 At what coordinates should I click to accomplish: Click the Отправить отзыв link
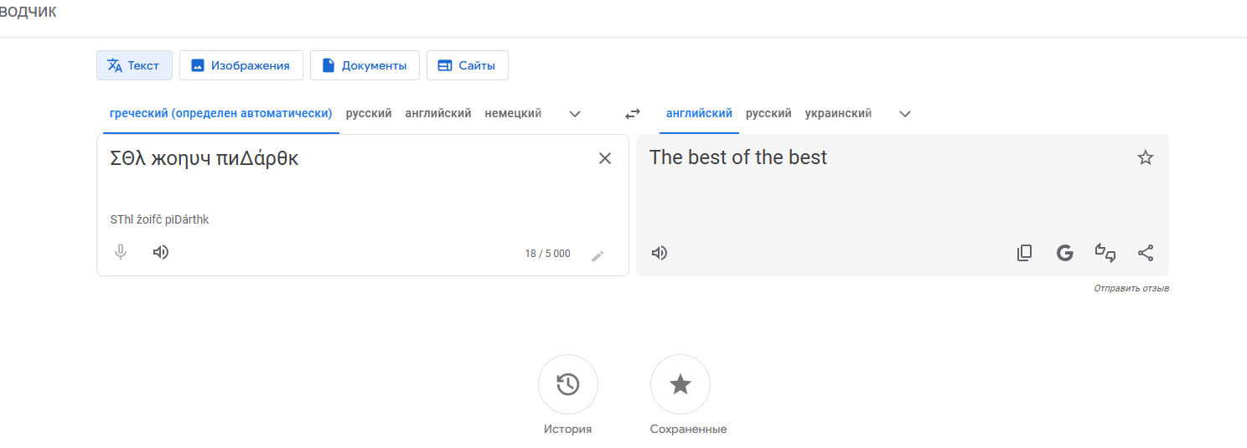(x=1131, y=288)
